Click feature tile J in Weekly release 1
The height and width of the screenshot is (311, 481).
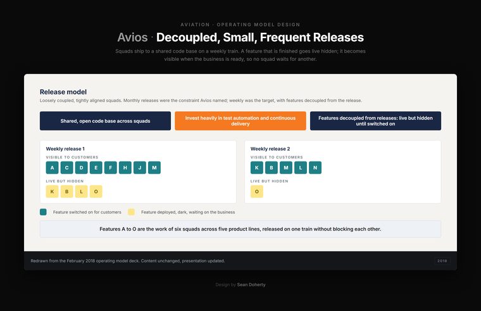140,168
